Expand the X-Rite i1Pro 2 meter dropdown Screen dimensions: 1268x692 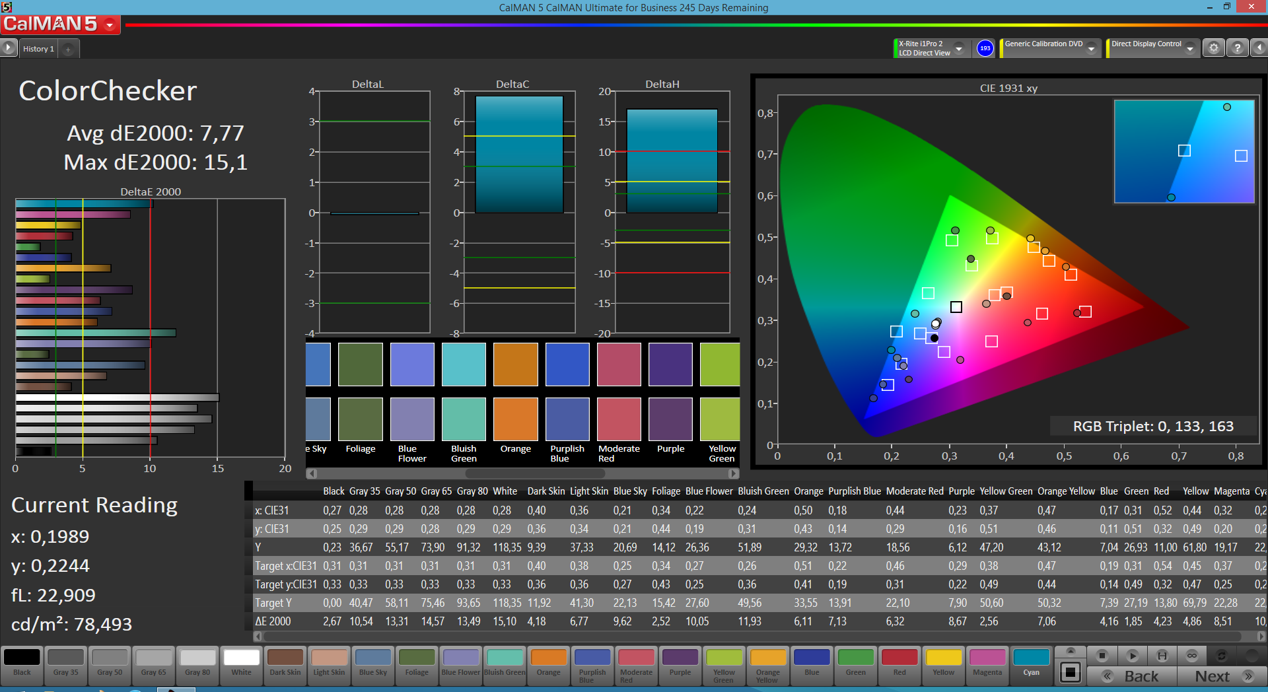(x=960, y=48)
